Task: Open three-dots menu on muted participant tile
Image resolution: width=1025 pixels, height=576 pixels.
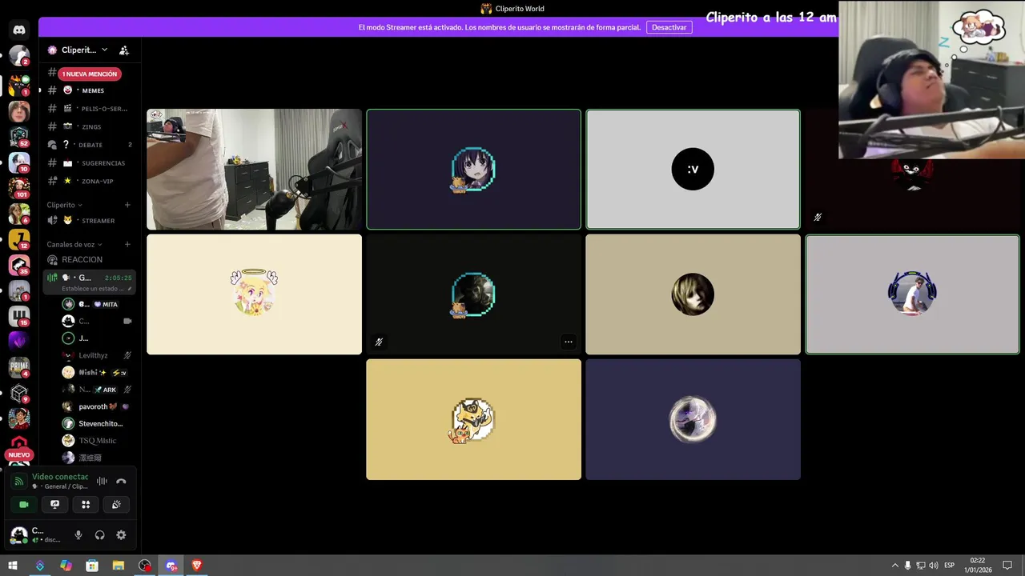Action: click(x=569, y=342)
